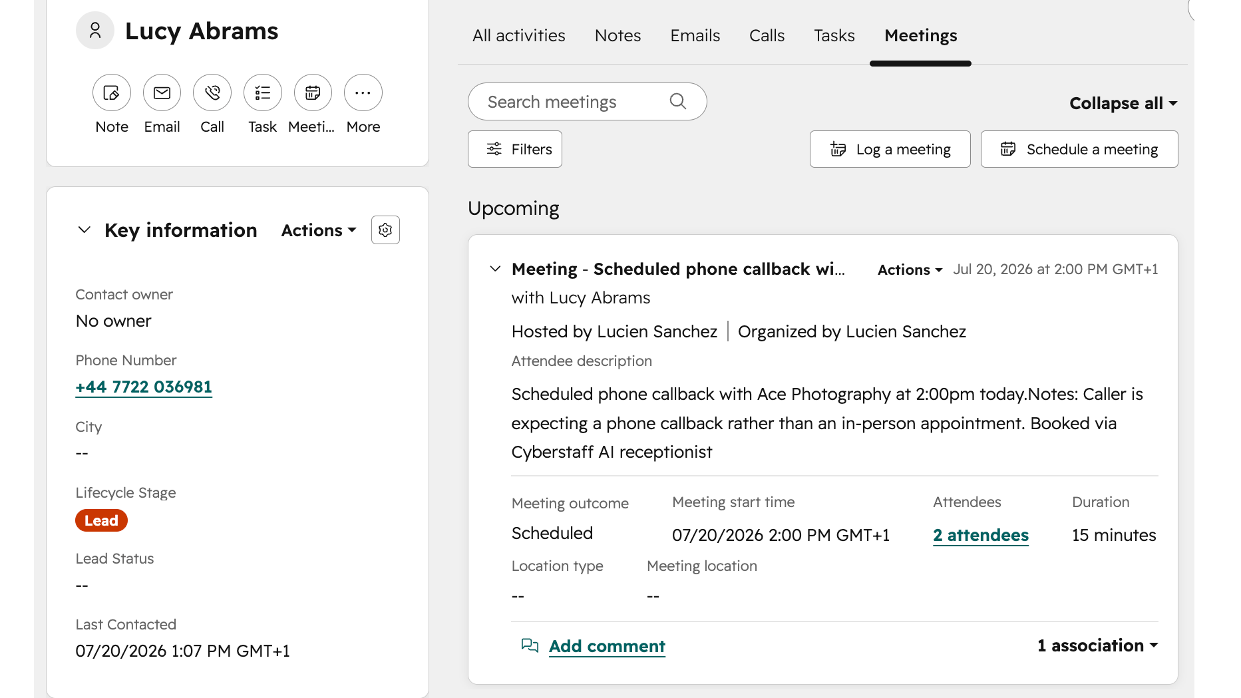1241x698 pixels.
Task: Switch to the Calls tab
Action: pos(767,35)
